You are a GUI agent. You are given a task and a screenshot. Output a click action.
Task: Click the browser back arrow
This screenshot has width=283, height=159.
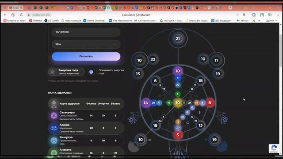(5, 15)
